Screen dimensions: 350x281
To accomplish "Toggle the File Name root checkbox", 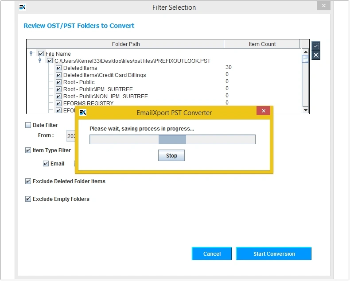I will (x=41, y=54).
